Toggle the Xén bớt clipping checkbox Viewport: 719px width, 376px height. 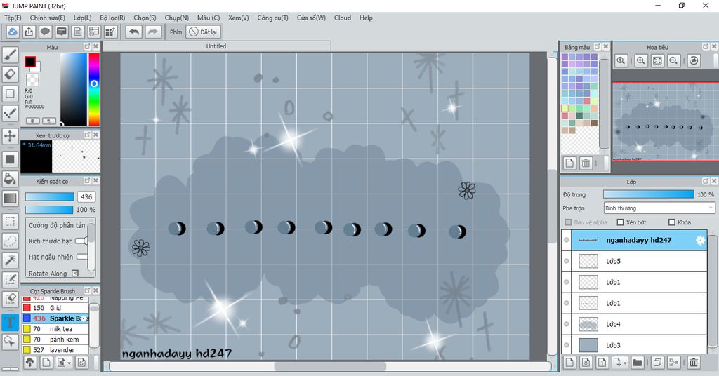(621, 222)
